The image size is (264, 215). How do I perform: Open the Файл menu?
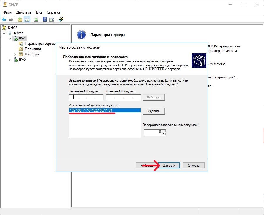coord(8,12)
